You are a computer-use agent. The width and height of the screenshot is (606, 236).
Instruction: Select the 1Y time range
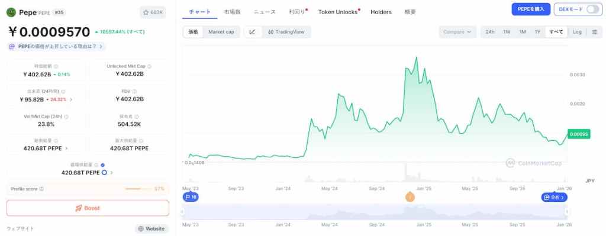point(537,32)
